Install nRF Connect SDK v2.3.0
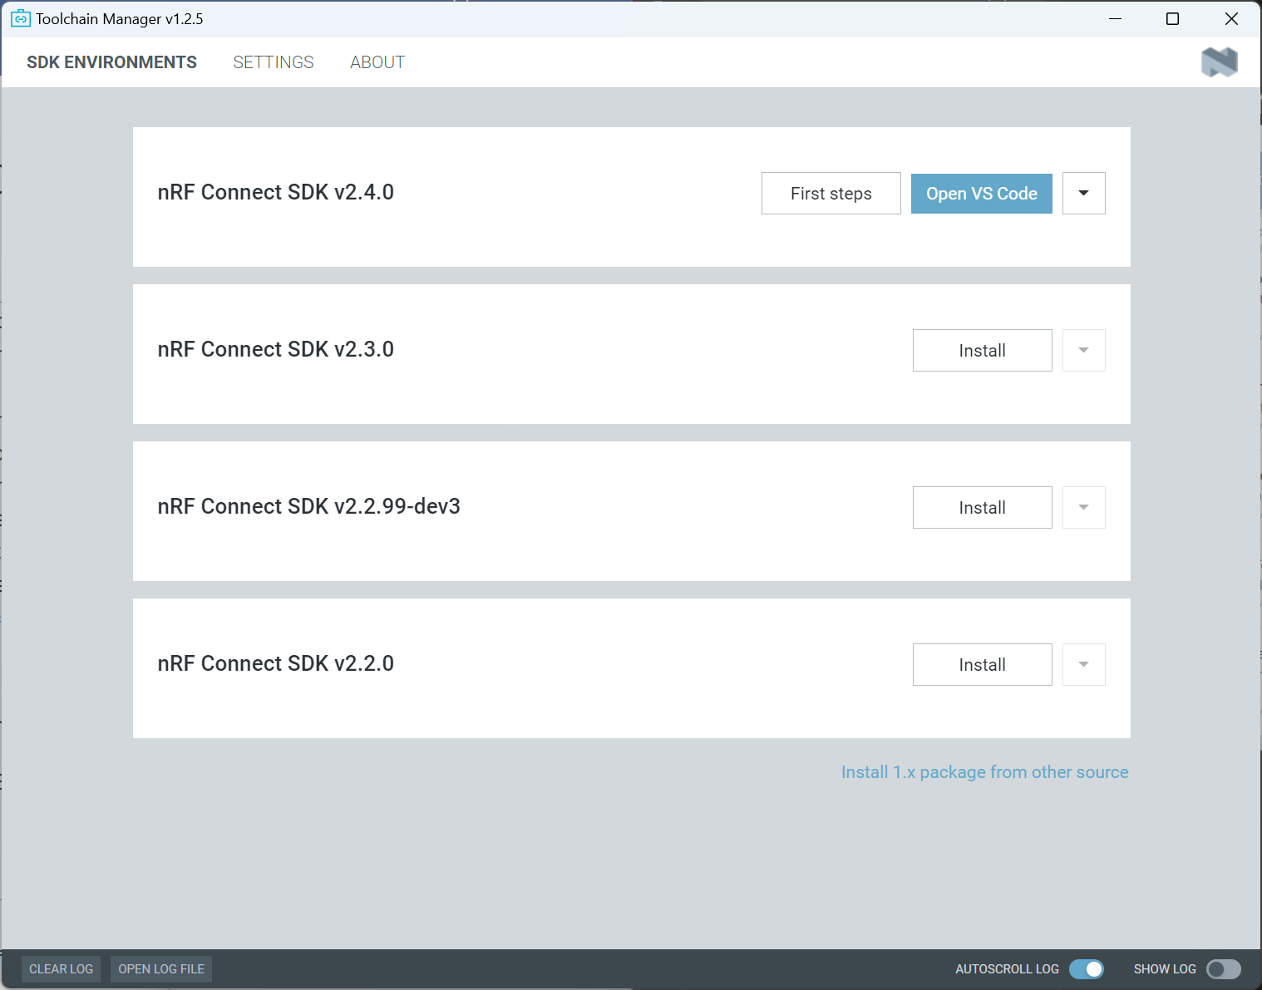Image resolution: width=1262 pixels, height=990 pixels. (x=983, y=351)
